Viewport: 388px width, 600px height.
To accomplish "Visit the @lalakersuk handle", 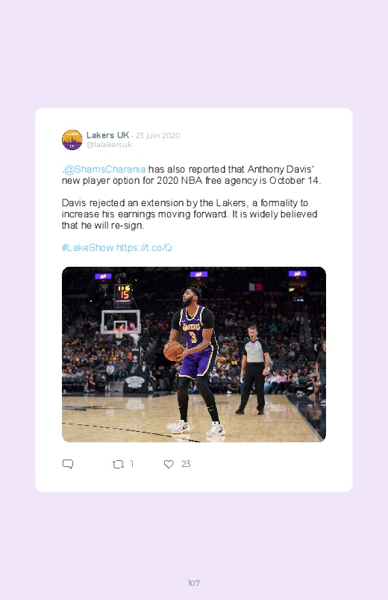I will [x=110, y=145].
